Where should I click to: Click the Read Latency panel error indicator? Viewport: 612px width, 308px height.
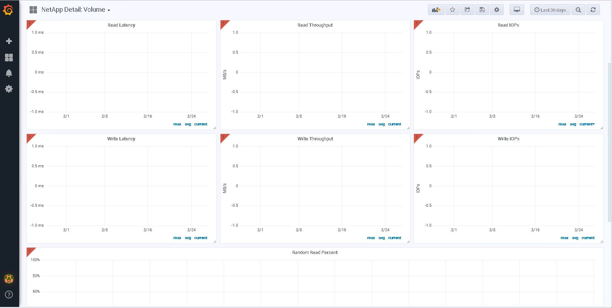pos(30,23)
